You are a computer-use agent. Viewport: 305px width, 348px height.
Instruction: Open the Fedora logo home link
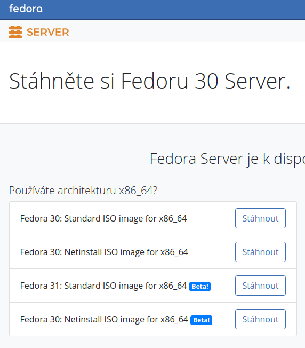(26, 9)
